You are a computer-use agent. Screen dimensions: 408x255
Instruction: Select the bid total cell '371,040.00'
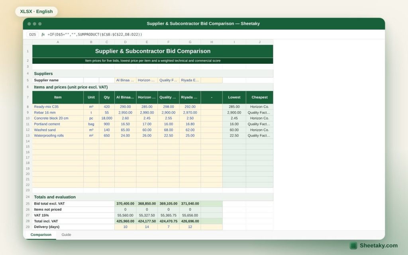pos(190,204)
